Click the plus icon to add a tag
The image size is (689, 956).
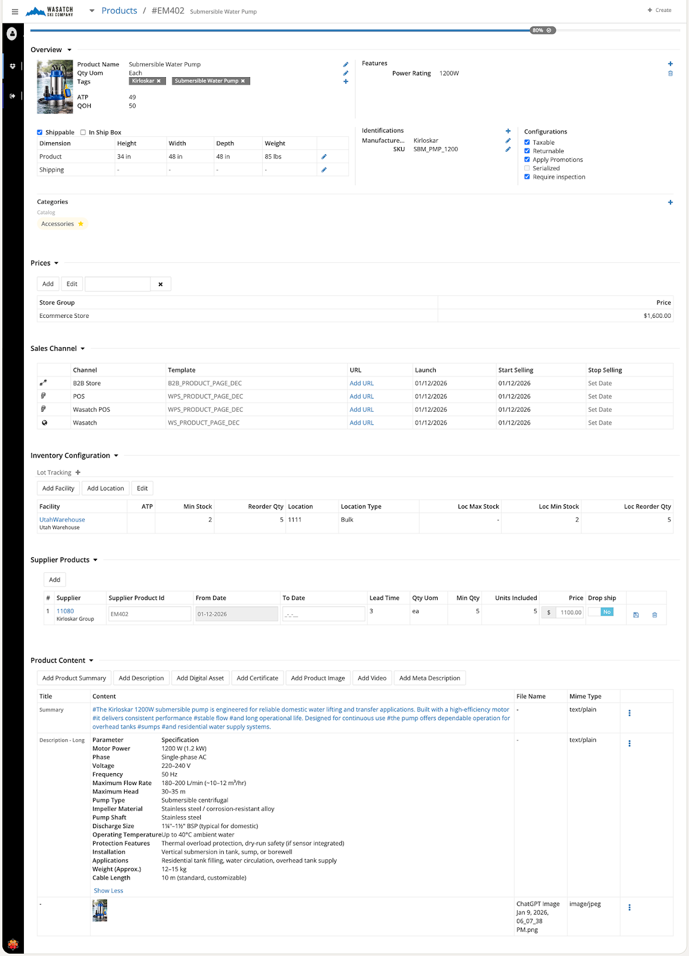pyautogui.click(x=345, y=82)
